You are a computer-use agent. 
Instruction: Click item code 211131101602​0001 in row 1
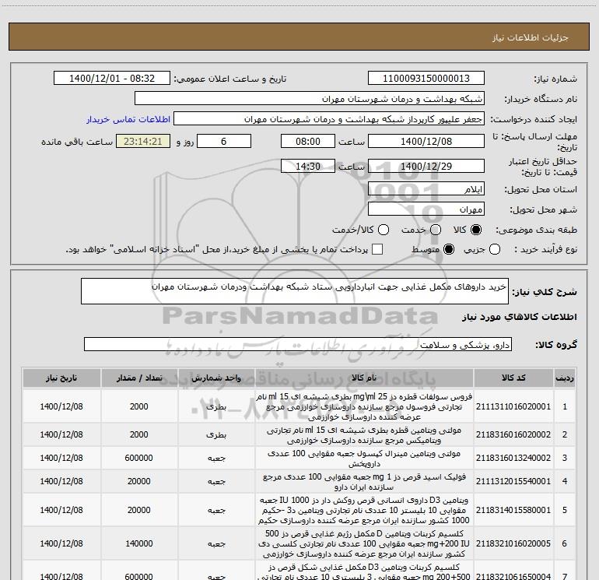(513, 406)
